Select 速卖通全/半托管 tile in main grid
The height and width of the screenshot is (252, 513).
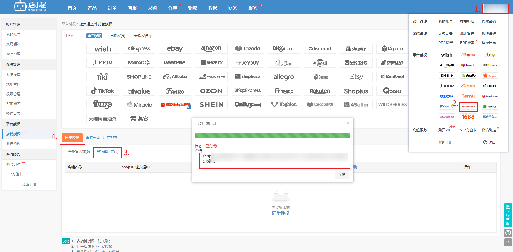coord(175,104)
